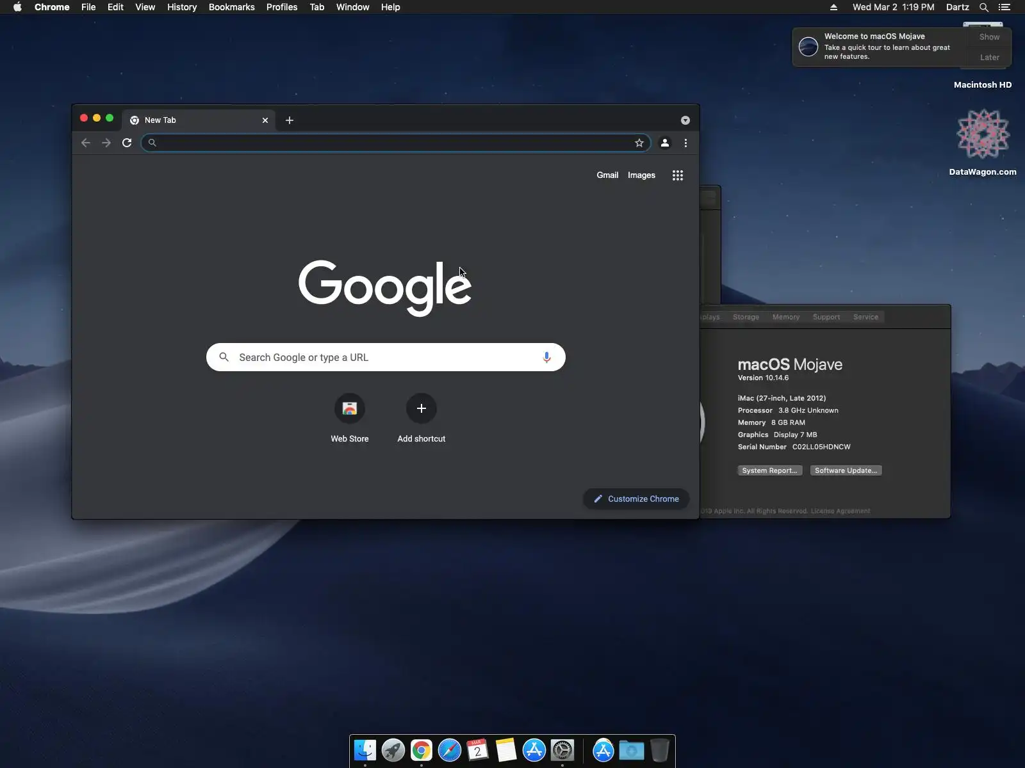
Task: Open the Google apps grid
Action: [x=678, y=175]
